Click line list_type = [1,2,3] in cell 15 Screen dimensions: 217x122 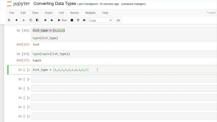pos(48,30)
